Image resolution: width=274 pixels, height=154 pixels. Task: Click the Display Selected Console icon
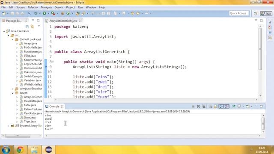click(239, 107)
